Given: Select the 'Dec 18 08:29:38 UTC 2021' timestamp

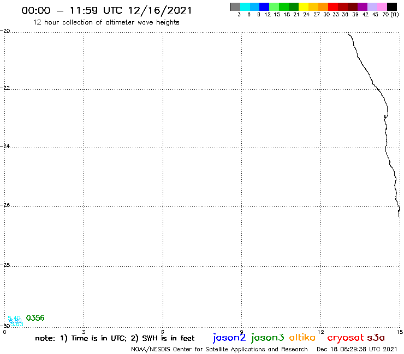Looking at the screenshot, I should coord(357,349).
